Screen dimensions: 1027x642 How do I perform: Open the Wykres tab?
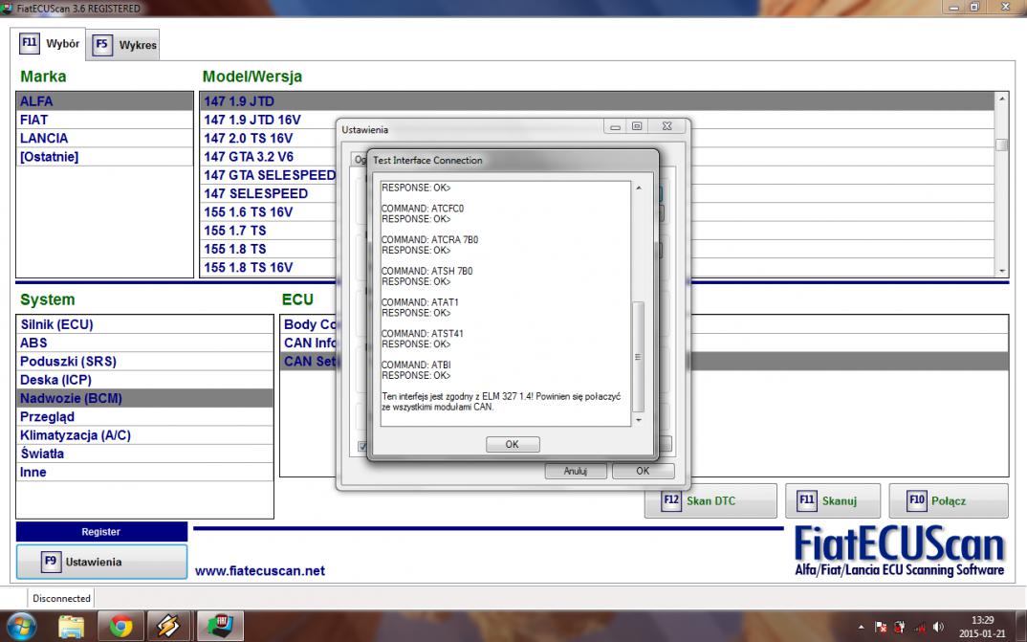123,45
